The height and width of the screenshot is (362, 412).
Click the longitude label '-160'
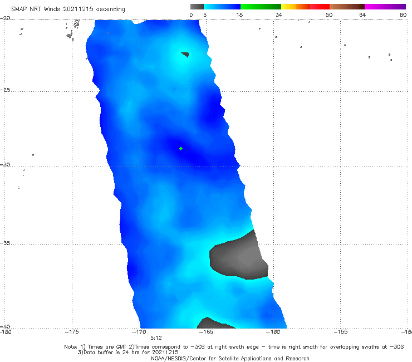click(x=273, y=332)
